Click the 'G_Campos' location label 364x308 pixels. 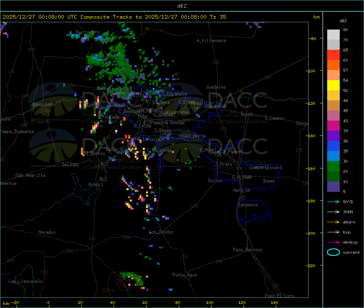click(275, 118)
